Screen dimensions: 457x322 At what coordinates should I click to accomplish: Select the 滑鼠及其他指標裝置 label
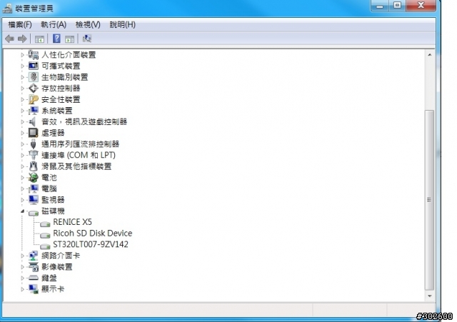coord(76,166)
